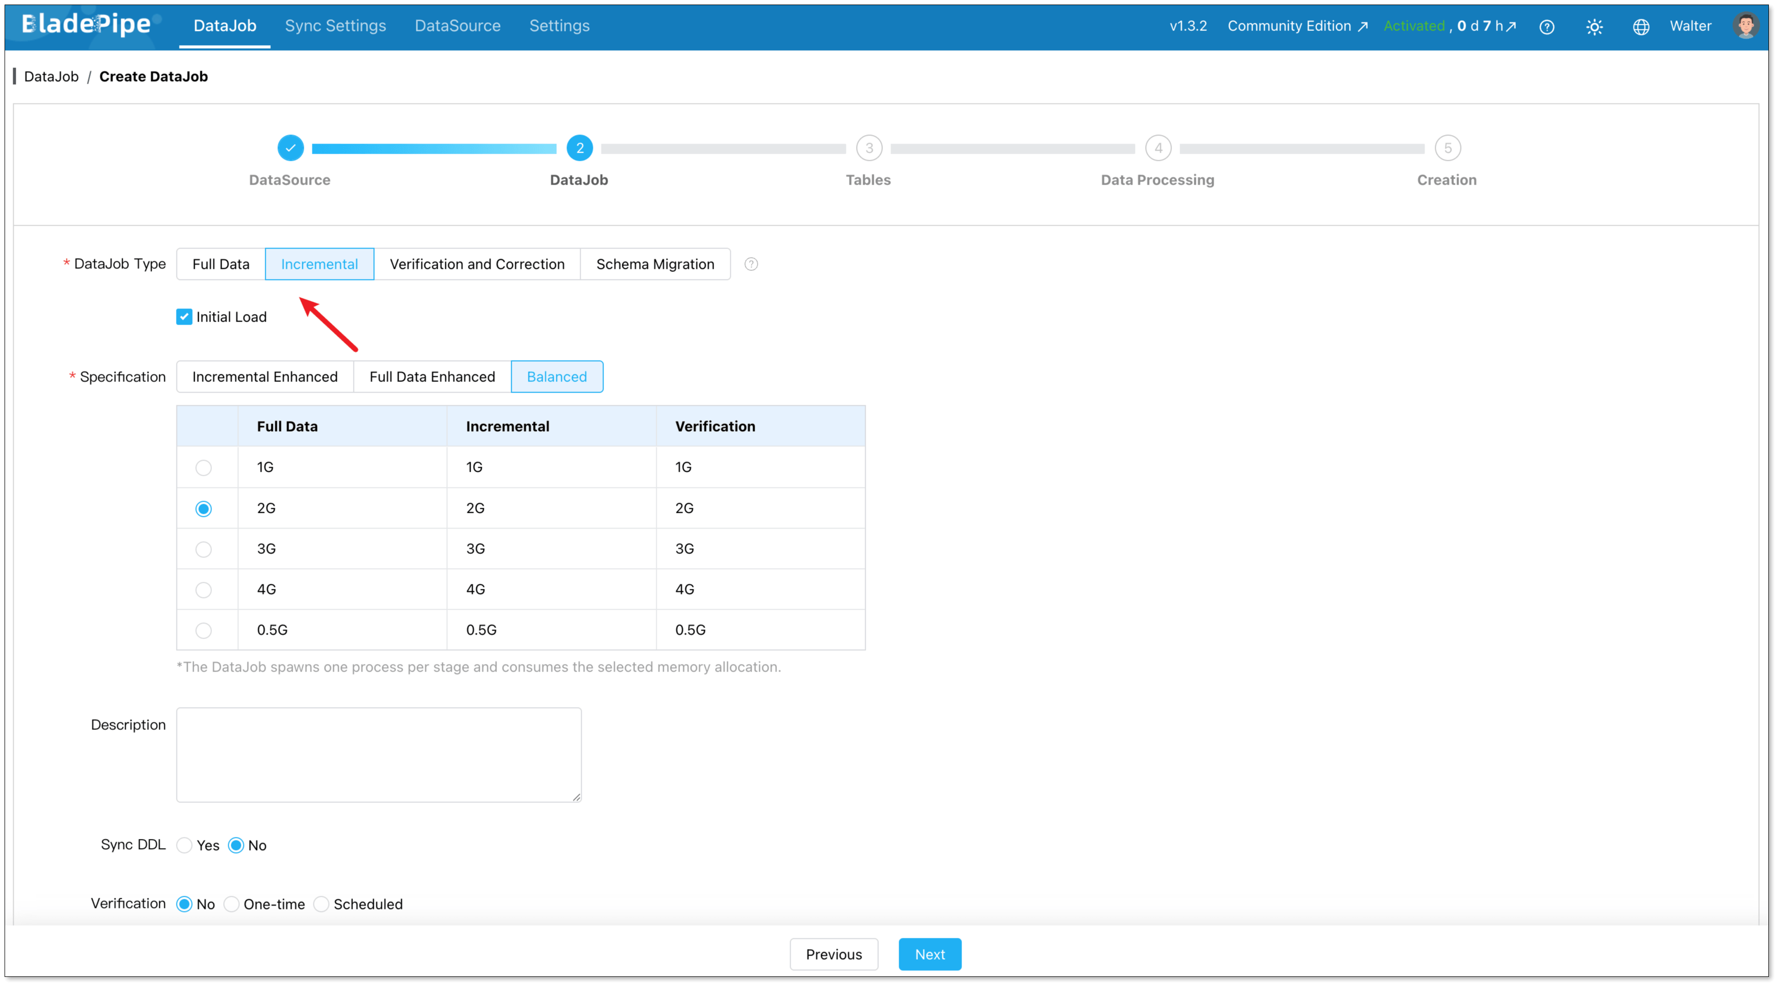Choose Scheduled verification option
The height and width of the screenshot is (984, 1776).
(x=322, y=904)
